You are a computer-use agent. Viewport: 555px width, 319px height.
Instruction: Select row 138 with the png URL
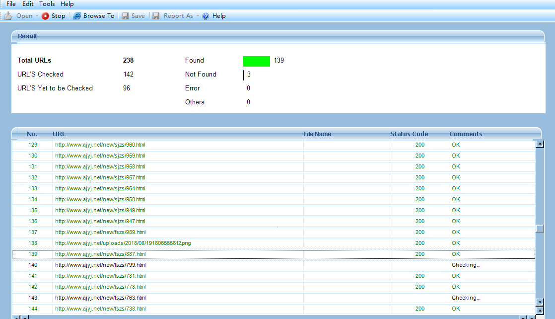click(x=123, y=243)
